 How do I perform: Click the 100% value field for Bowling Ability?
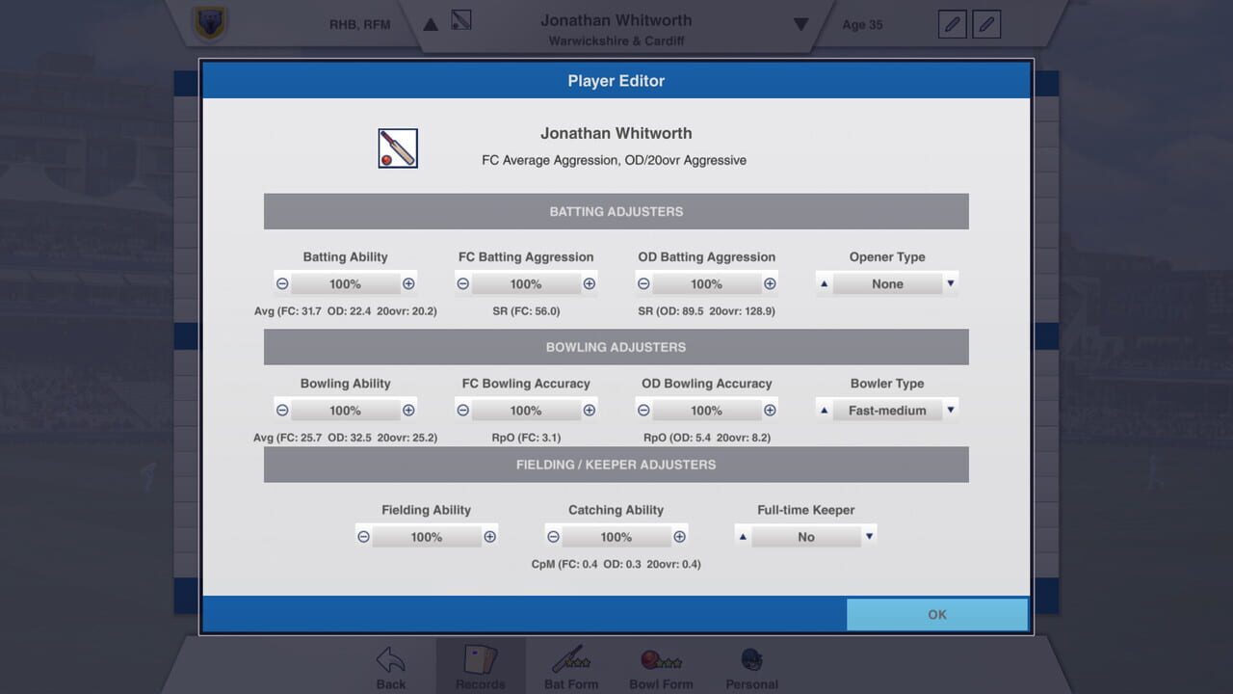pyautogui.click(x=345, y=410)
